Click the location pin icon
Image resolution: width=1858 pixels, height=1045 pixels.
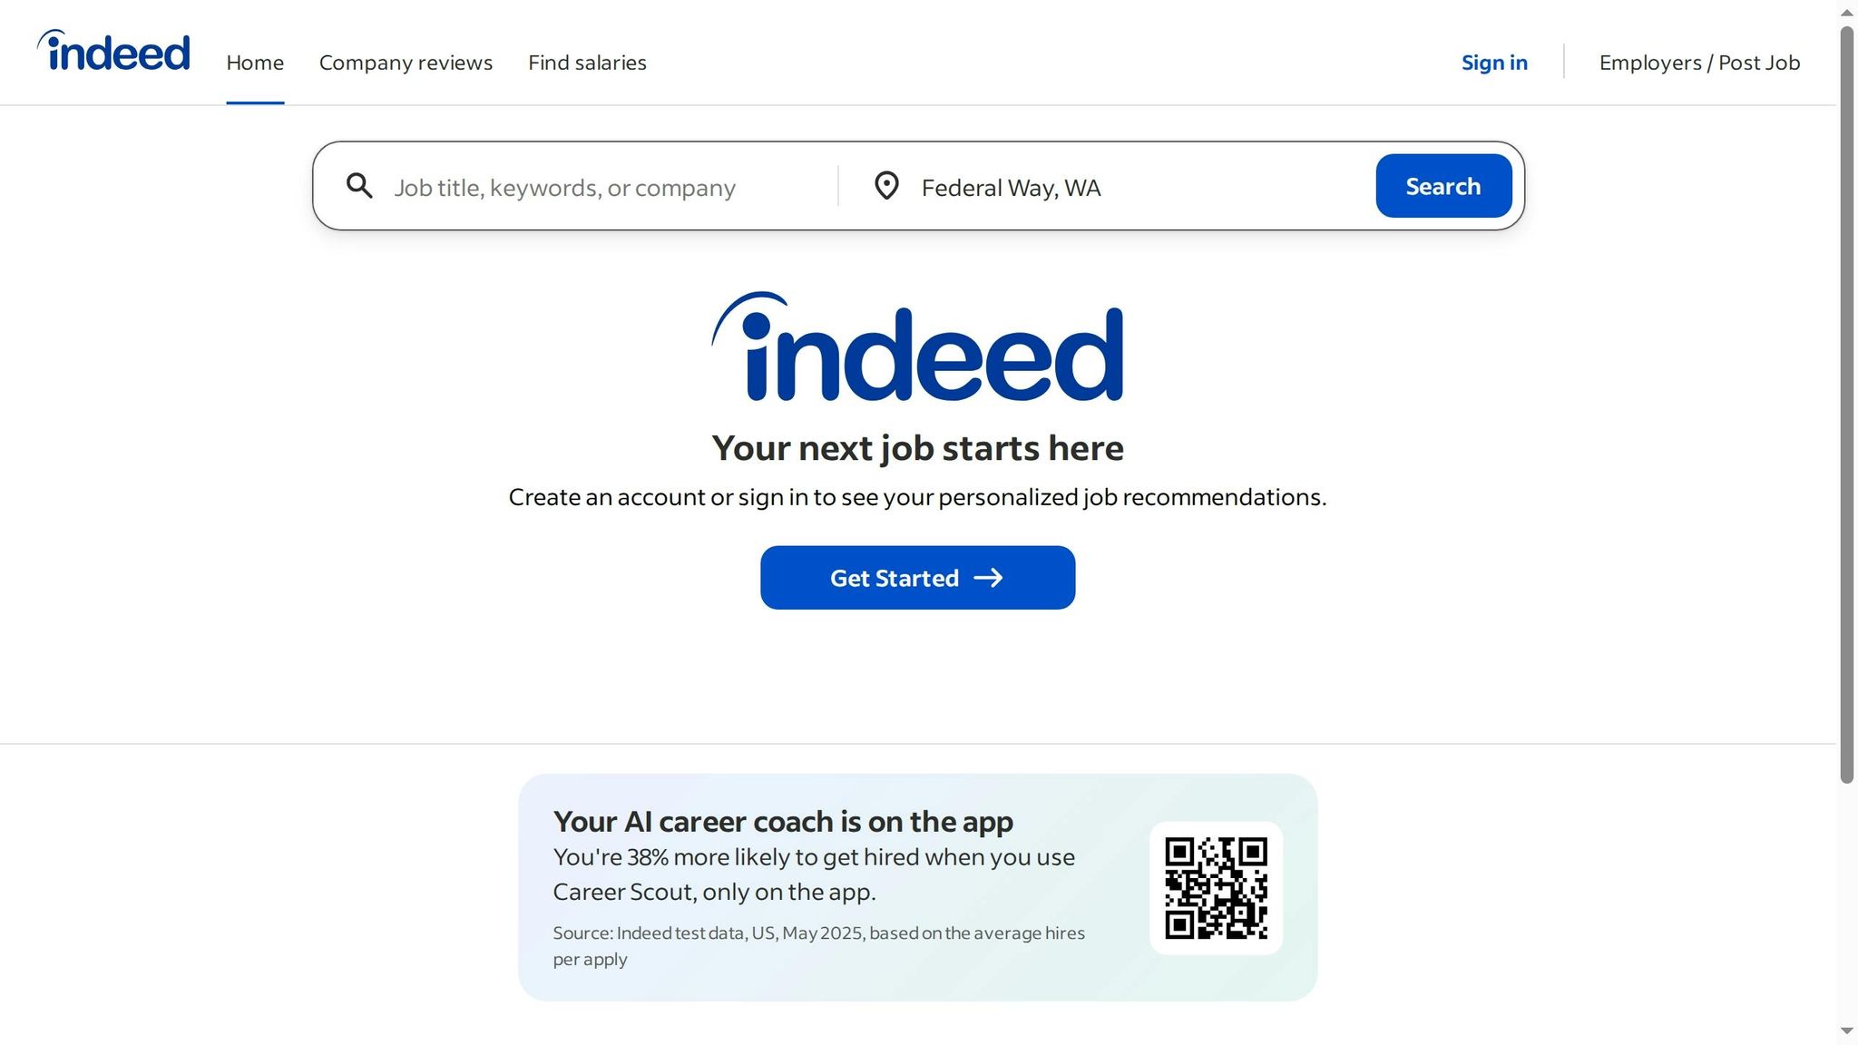(x=885, y=186)
